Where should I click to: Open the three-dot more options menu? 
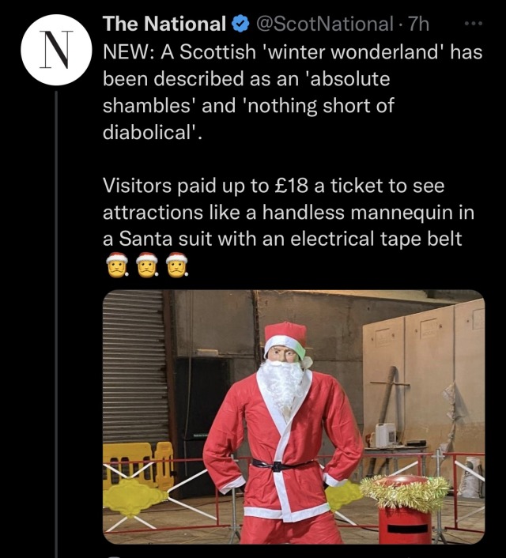click(474, 24)
